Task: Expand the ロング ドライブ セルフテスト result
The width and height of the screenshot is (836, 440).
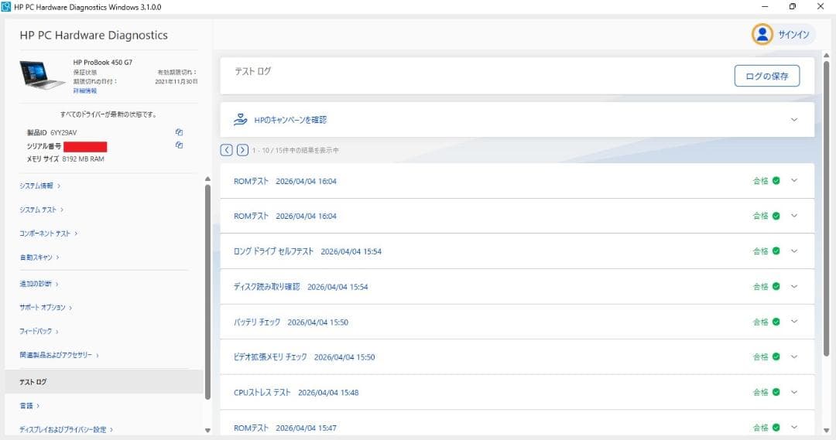Action: pyautogui.click(x=793, y=251)
